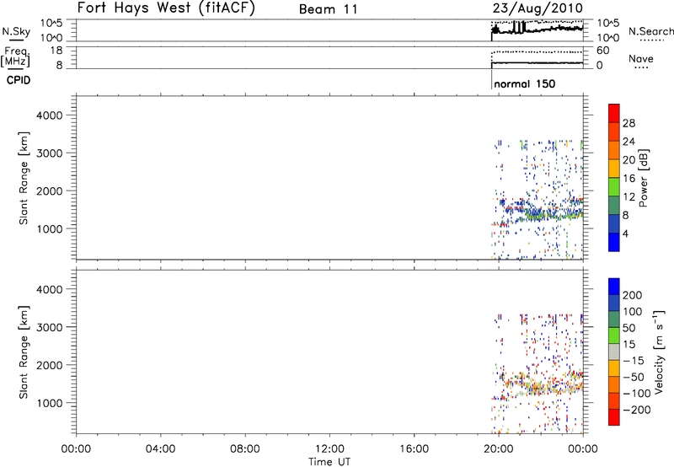
Task: Click the '60' Nave axis value
Action: point(602,51)
